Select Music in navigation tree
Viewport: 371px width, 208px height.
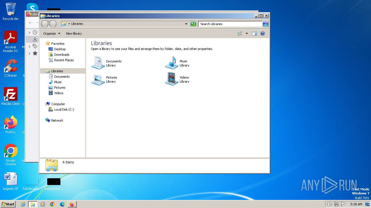click(58, 82)
